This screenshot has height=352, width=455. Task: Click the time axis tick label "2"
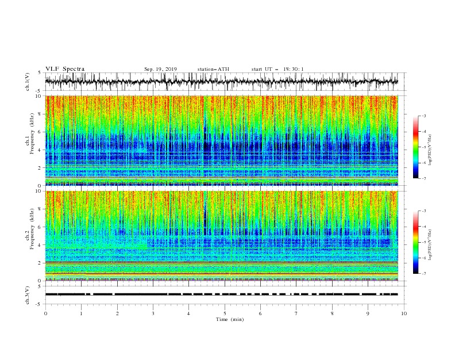click(x=117, y=313)
